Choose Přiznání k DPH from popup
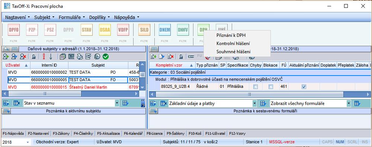 pyautogui.click(x=231, y=35)
